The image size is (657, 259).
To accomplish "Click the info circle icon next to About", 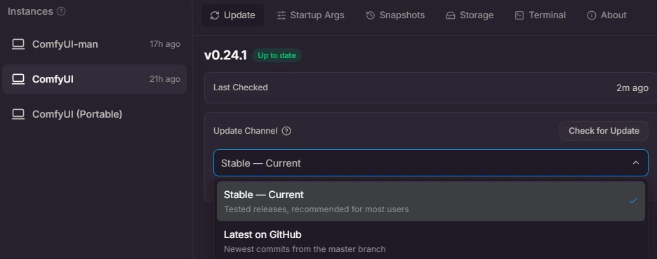I will [x=591, y=15].
